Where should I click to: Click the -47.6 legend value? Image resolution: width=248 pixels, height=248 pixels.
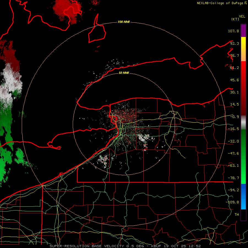tap(233, 153)
